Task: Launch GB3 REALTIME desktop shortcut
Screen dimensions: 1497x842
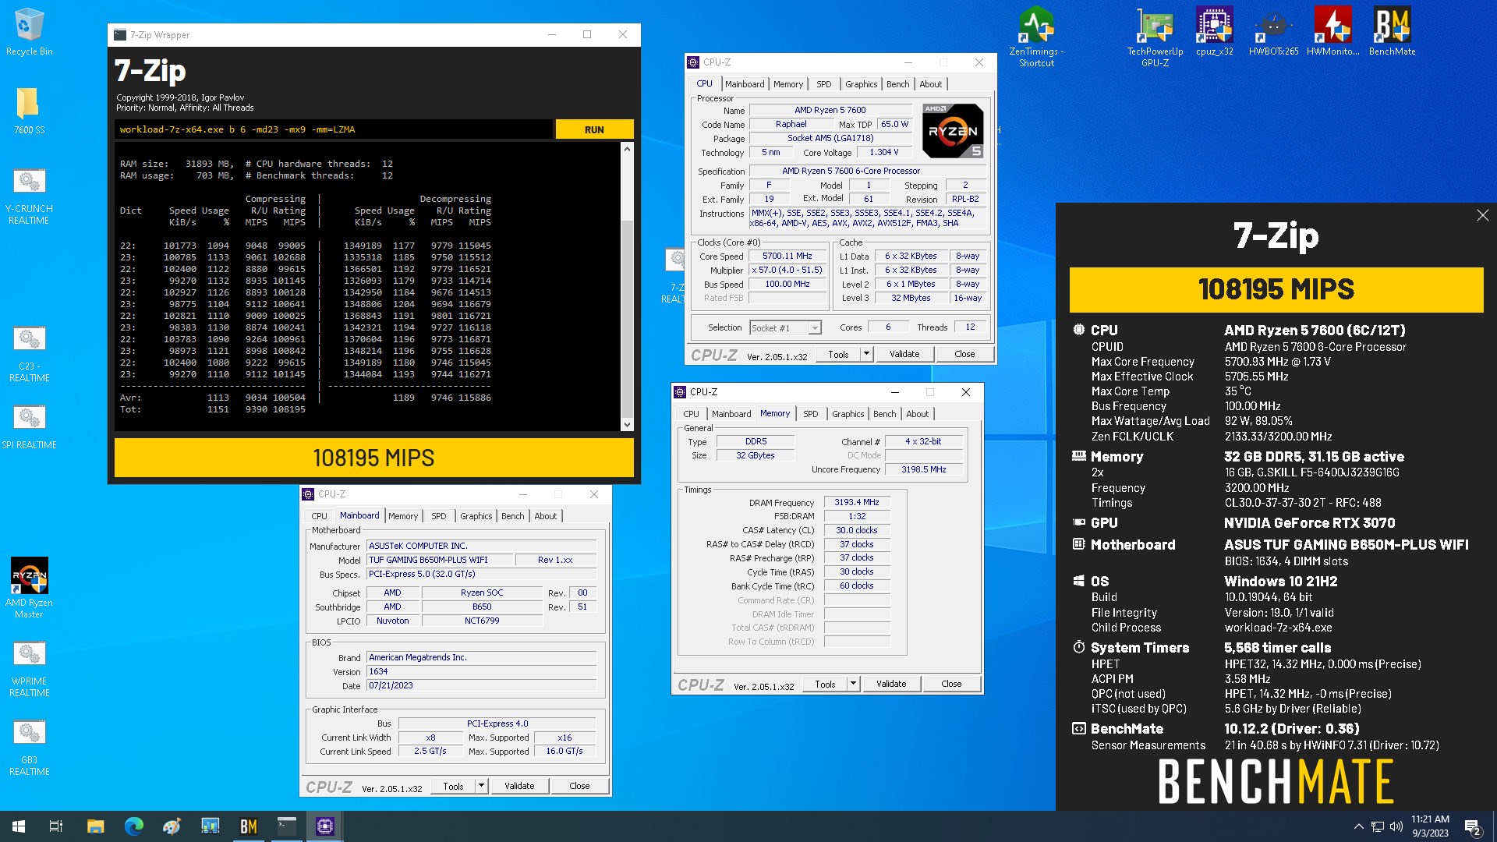Action: tap(29, 748)
